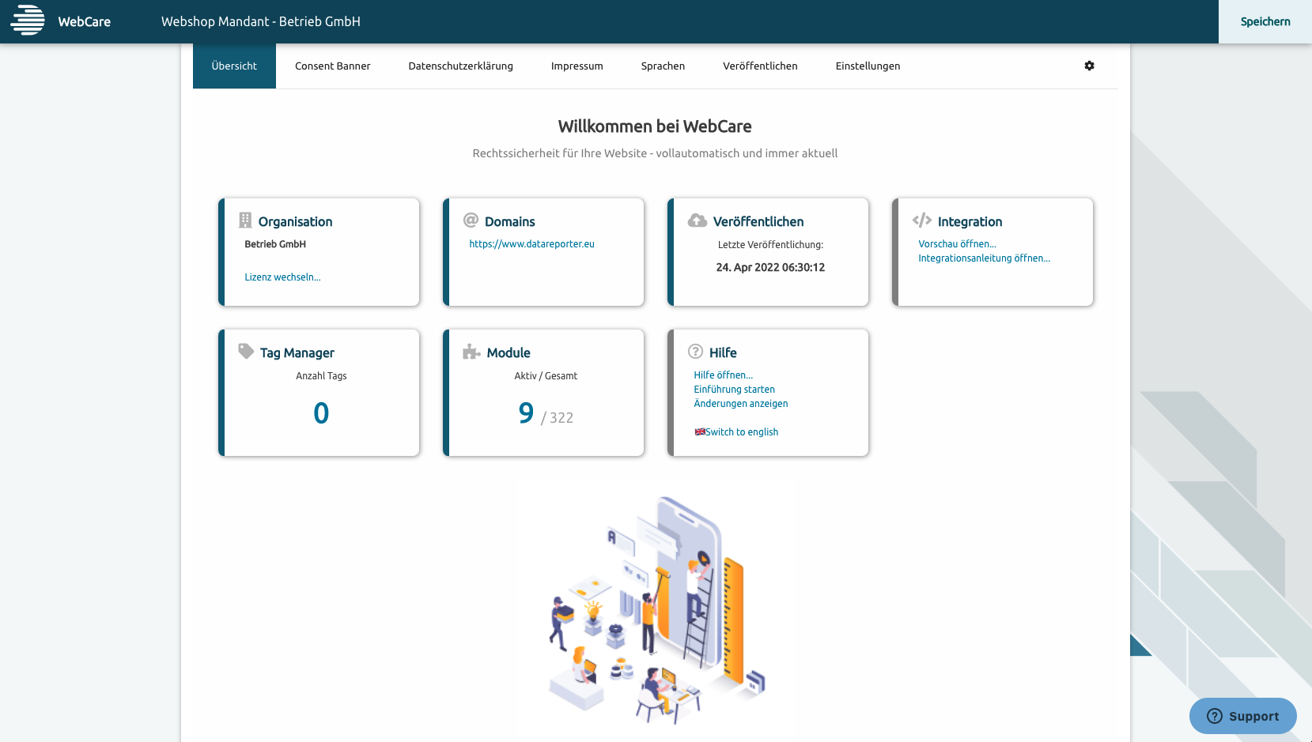
Task: Open the Datenschutzerklärung tab
Action: tap(460, 66)
